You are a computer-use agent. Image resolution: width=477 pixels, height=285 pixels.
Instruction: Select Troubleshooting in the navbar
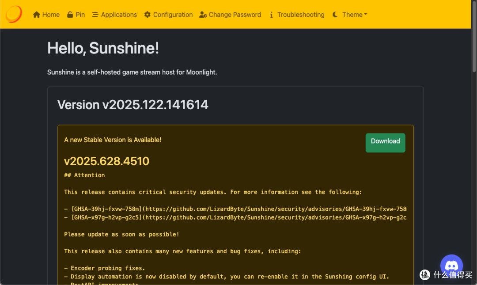[x=300, y=15]
